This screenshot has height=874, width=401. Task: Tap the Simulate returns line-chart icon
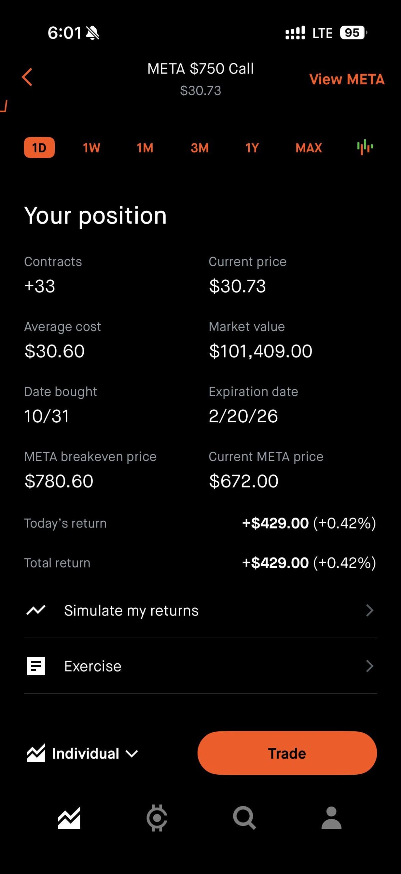click(36, 610)
